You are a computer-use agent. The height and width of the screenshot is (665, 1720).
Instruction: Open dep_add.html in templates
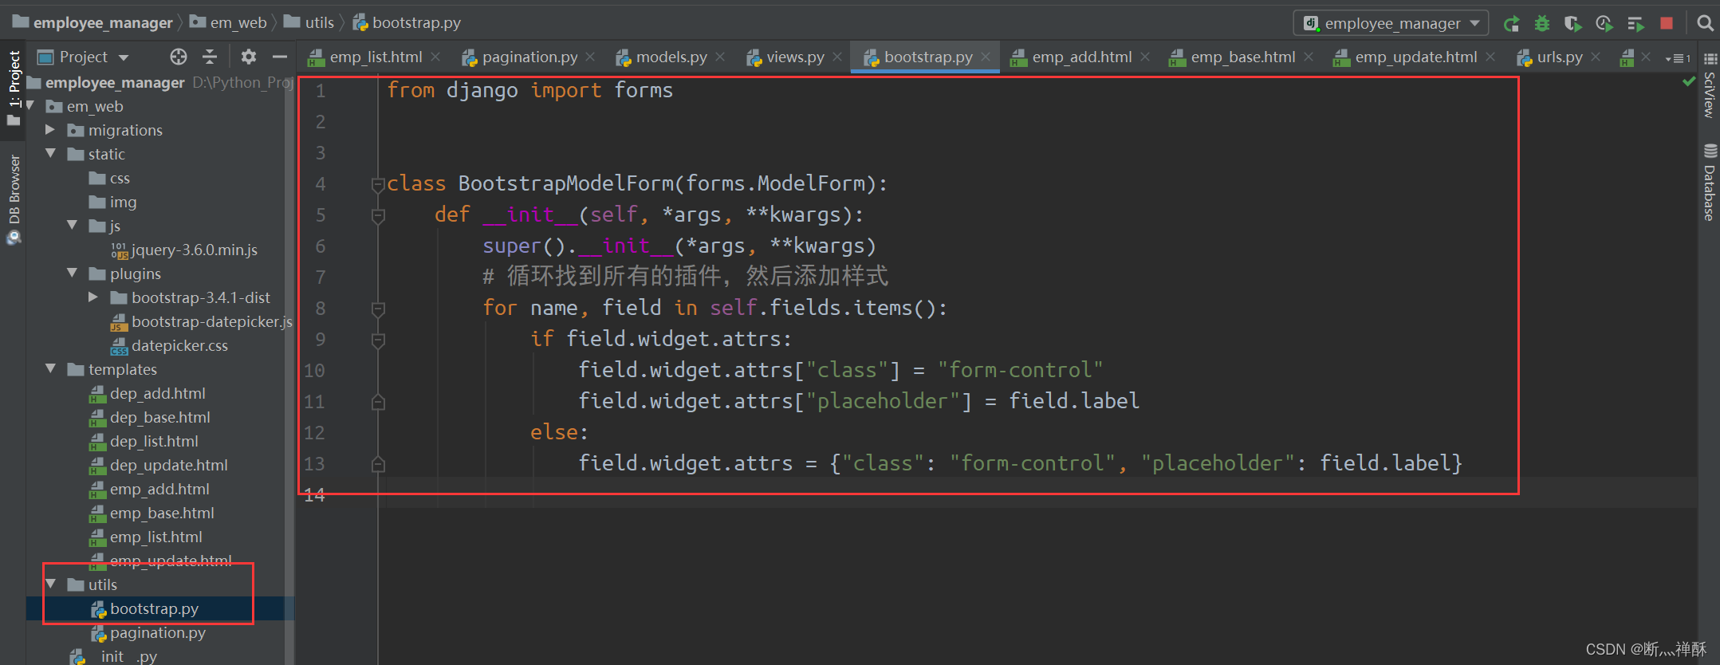point(148,393)
